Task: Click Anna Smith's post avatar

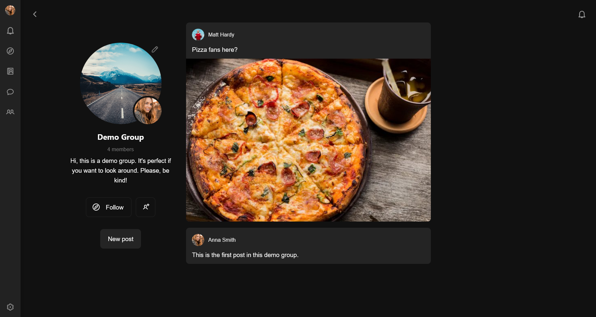Action: 198,240
